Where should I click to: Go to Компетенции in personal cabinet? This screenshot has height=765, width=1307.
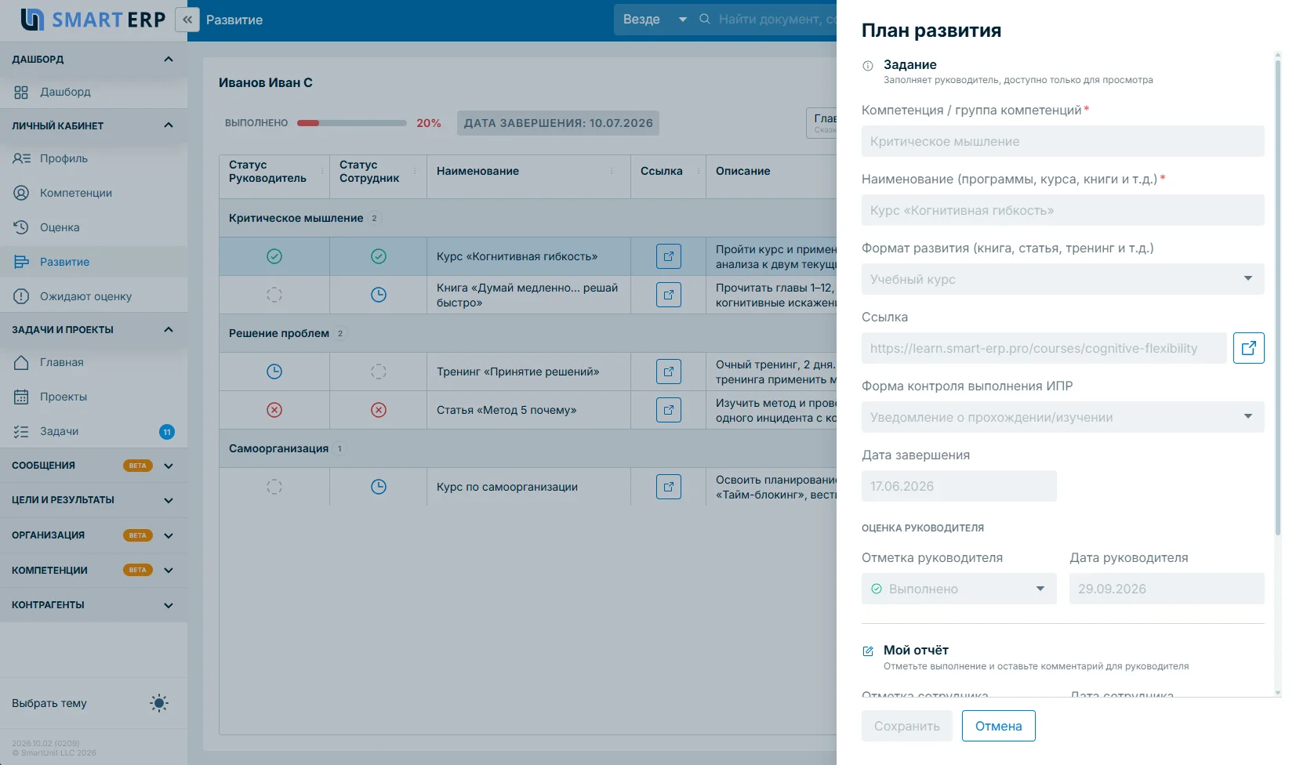pos(93,193)
